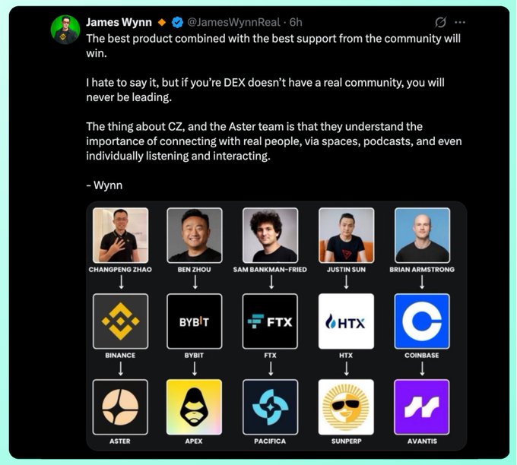Click the orange diamond affiliation badge
This screenshot has width=517, height=465.
(162, 22)
